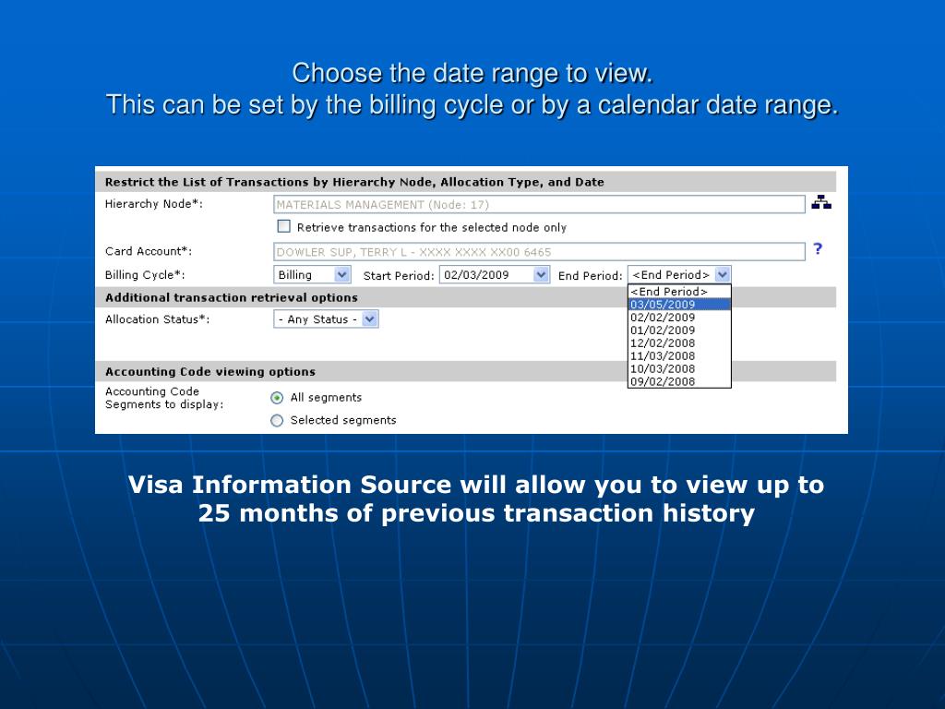The image size is (945, 709).
Task: Click the Restrict the List of Transactions heading
Action: click(354, 182)
